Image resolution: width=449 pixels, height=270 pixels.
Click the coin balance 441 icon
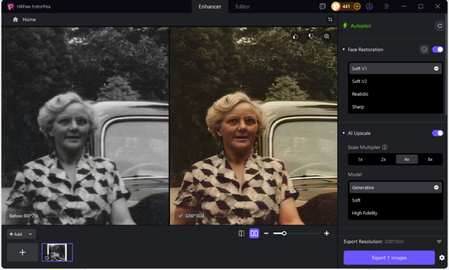pyautogui.click(x=336, y=6)
